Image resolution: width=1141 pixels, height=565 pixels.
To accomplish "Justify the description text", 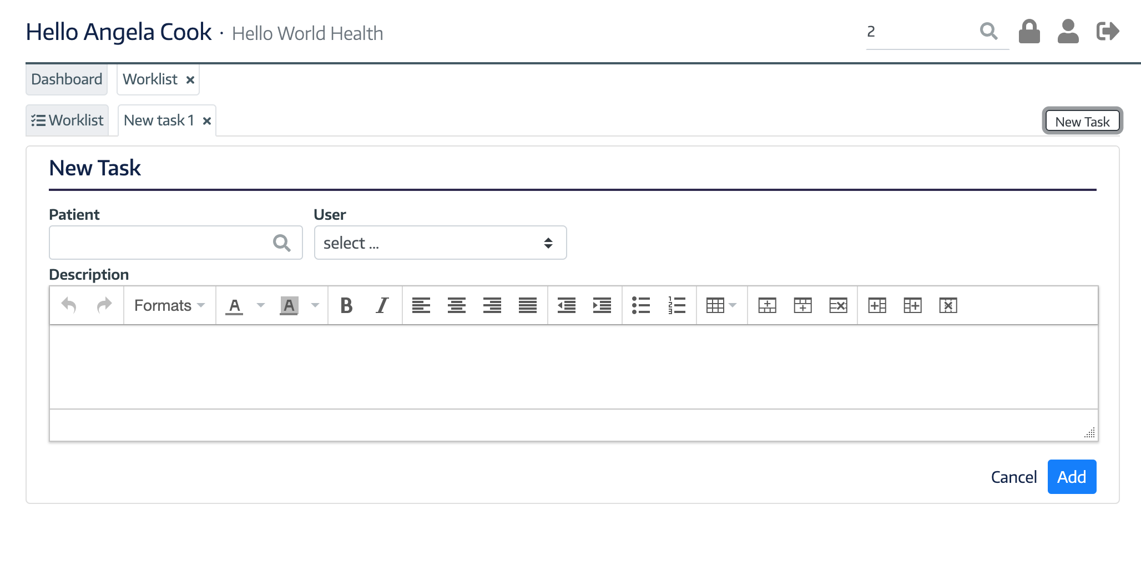I will pos(527,305).
